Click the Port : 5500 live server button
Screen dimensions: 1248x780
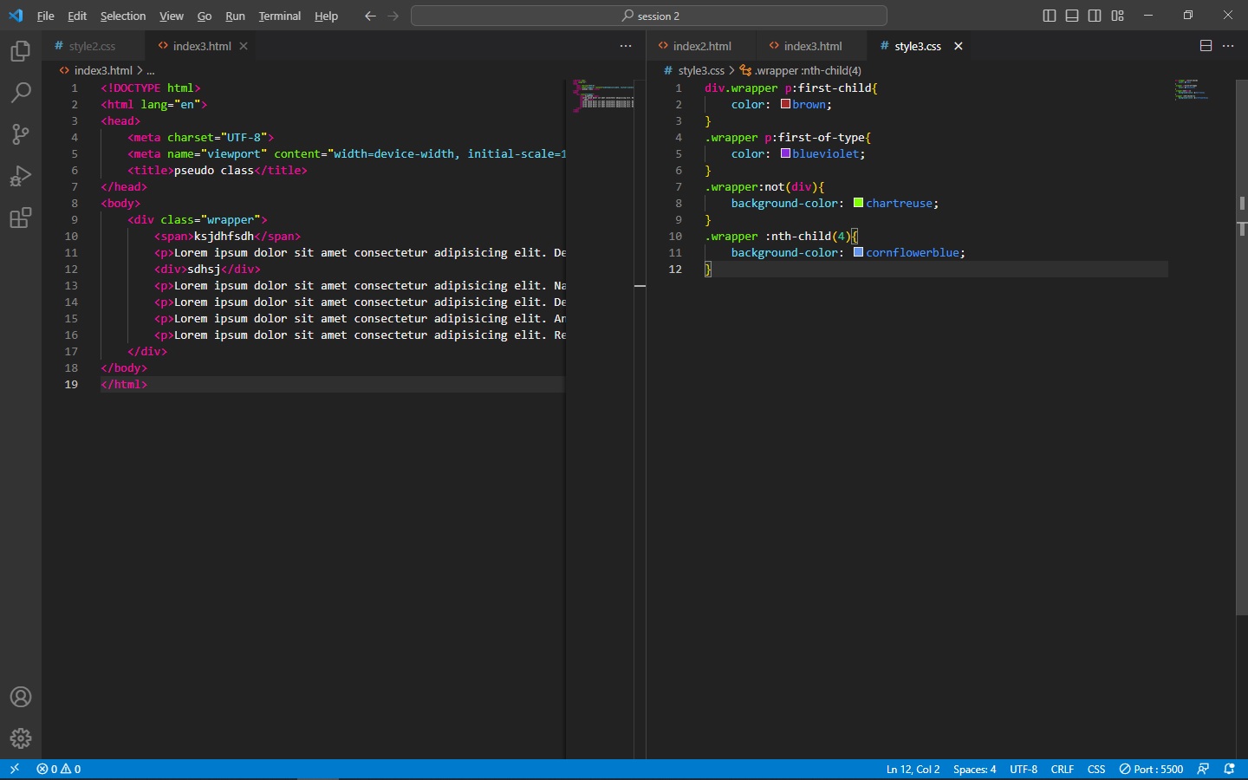1151,769
